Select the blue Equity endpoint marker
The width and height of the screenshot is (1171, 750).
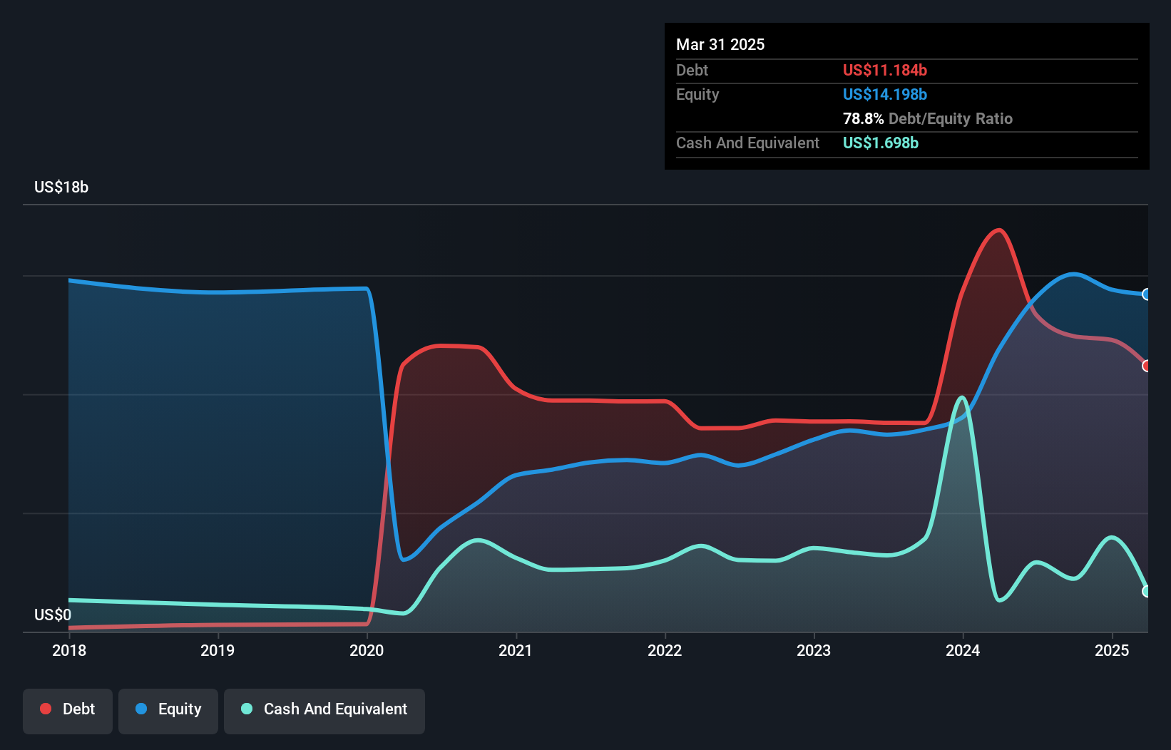[1146, 294]
